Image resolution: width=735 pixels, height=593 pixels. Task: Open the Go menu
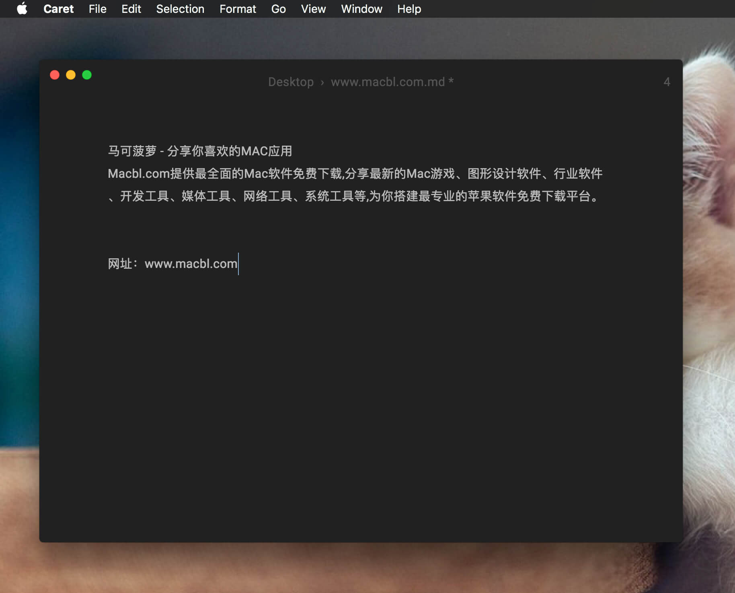coord(278,9)
